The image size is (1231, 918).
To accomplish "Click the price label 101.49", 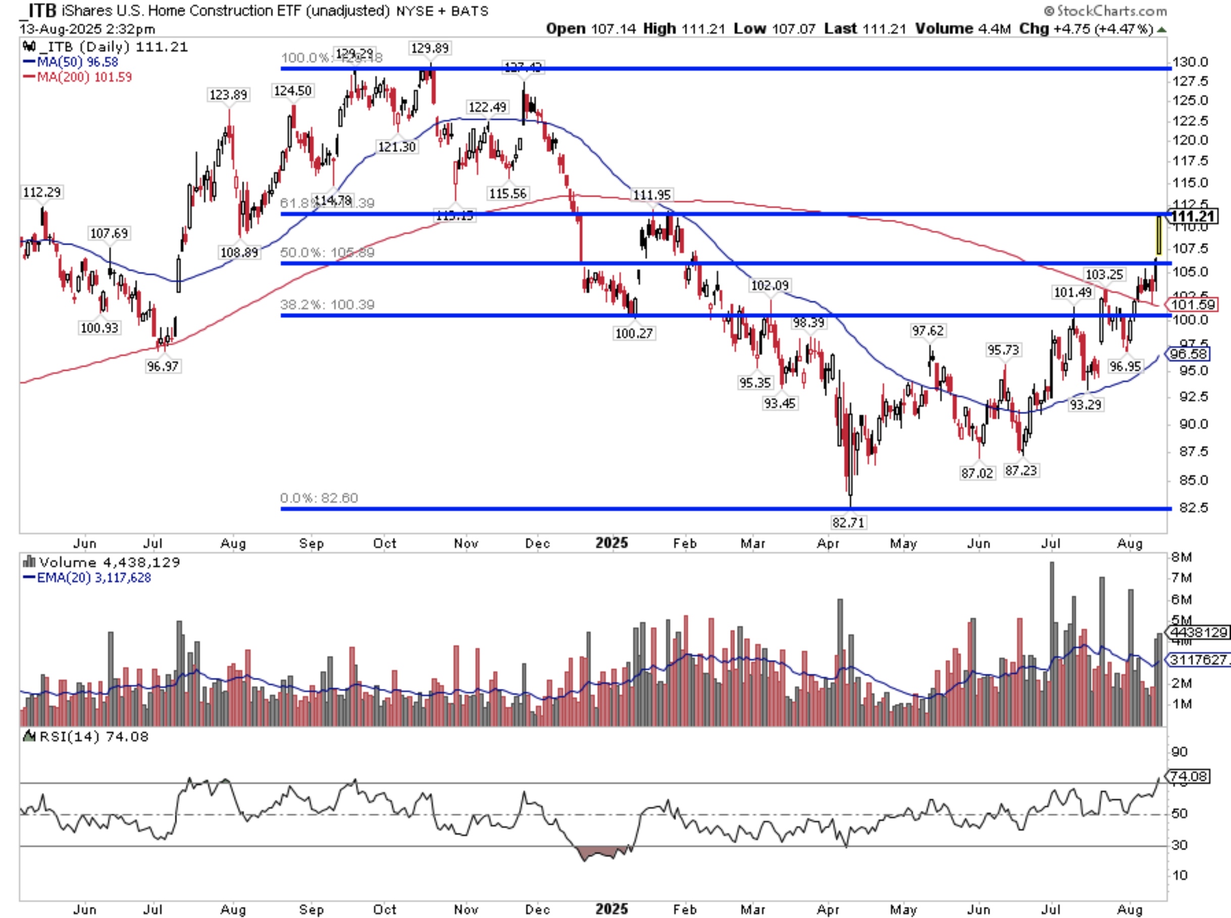I will [x=1073, y=292].
